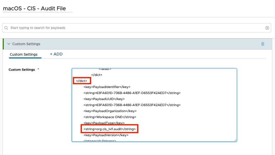
Task: Toggle the Custom Settings section open or closed
Action: pos(9,44)
